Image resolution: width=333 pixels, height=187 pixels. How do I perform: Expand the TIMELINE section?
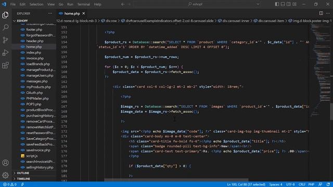pos(34,179)
